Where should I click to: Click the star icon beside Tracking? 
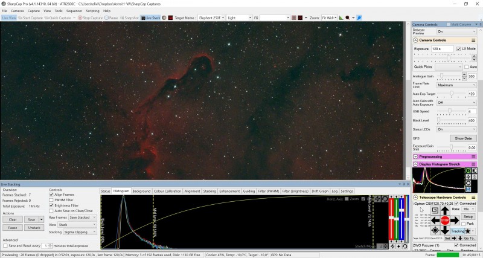(468, 231)
